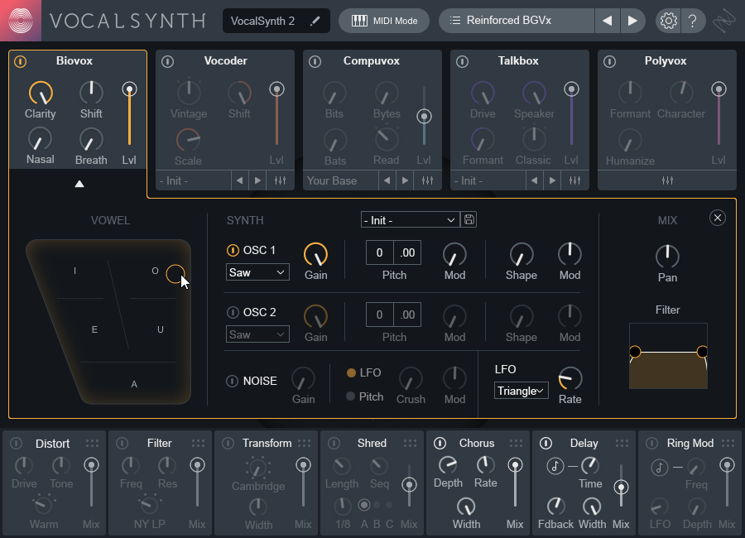Enable the NOISE oscillator power
The height and width of the screenshot is (538, 745).
[232, 381]
